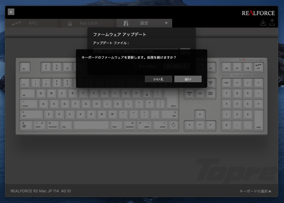
Task: Click the left shift key
Action: point(31,115)
